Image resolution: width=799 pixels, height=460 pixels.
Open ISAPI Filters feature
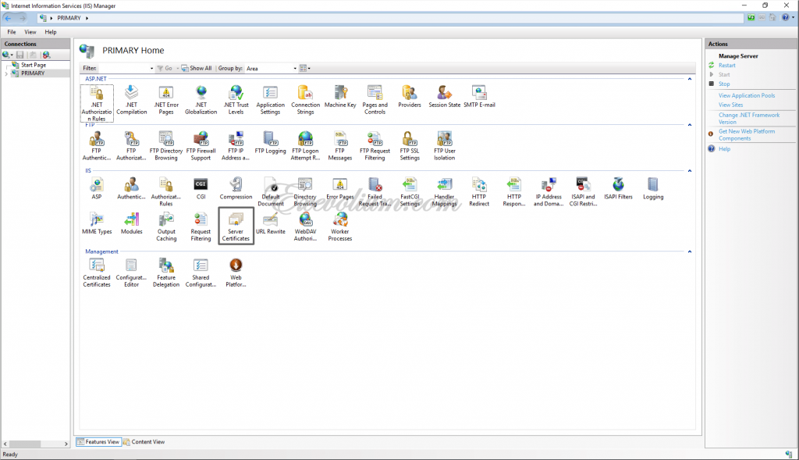click(x=618, y=189)
